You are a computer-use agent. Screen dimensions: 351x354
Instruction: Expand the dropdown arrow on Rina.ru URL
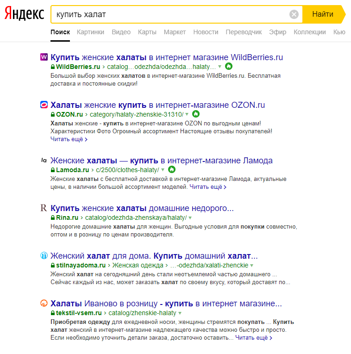pos(190,218)
